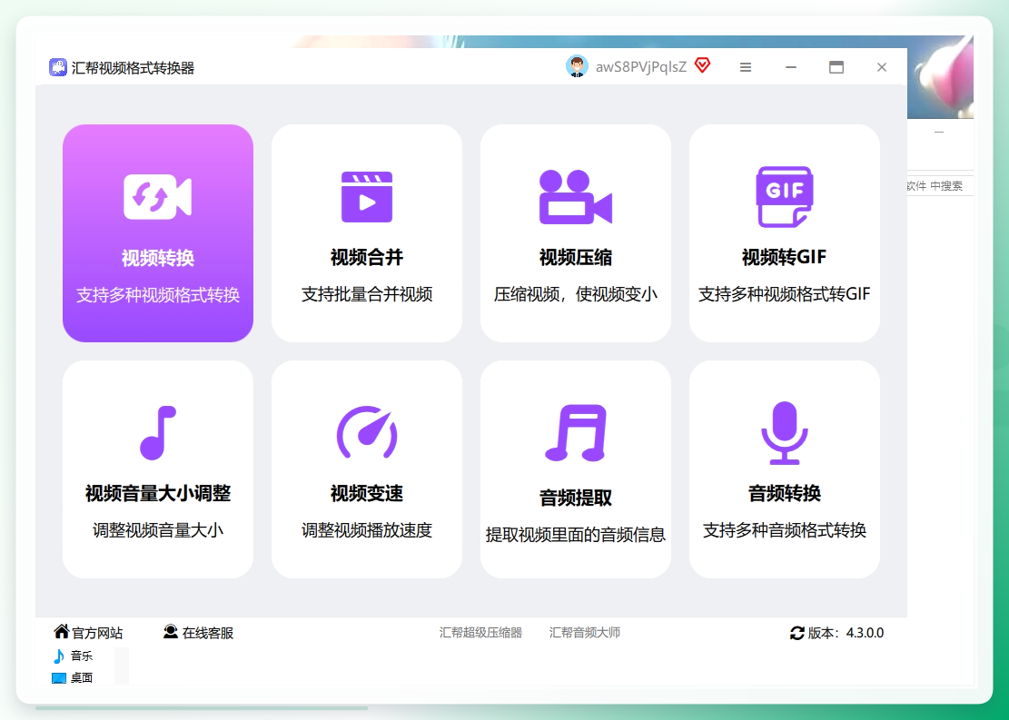Open the 视频压缩 card title
Viewport: 1009px width, 720px height.
tap(575, 257)
